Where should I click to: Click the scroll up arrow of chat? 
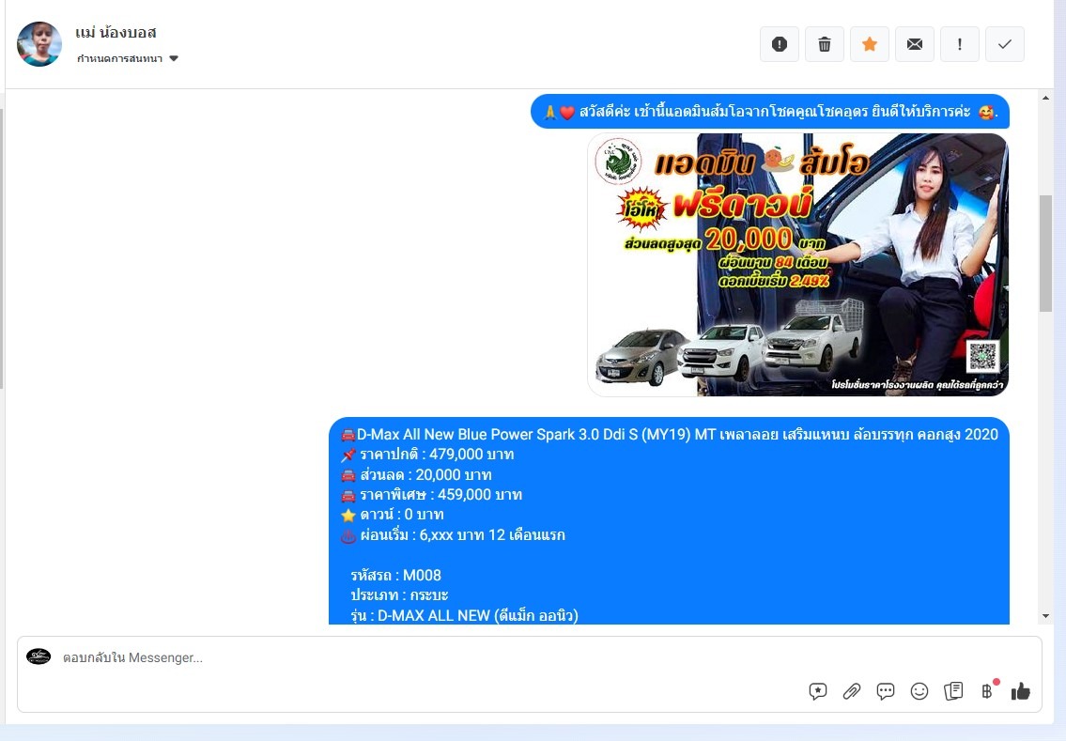pos(1045,98)
